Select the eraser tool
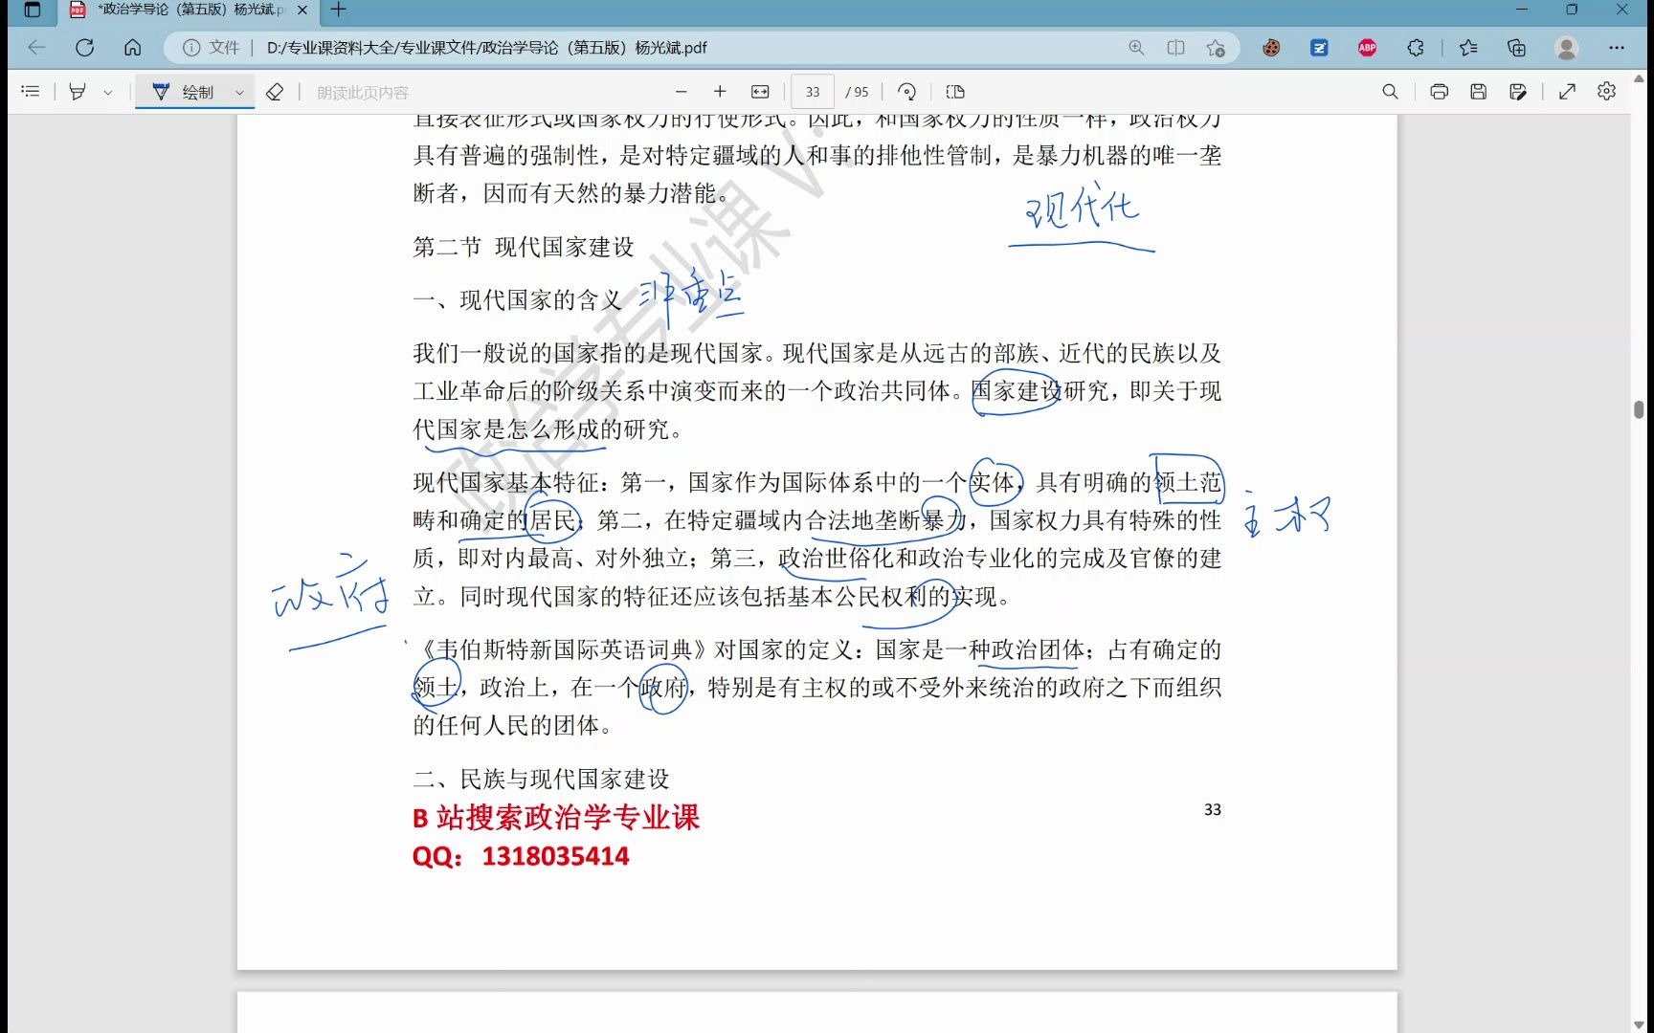 coord(275,92)
